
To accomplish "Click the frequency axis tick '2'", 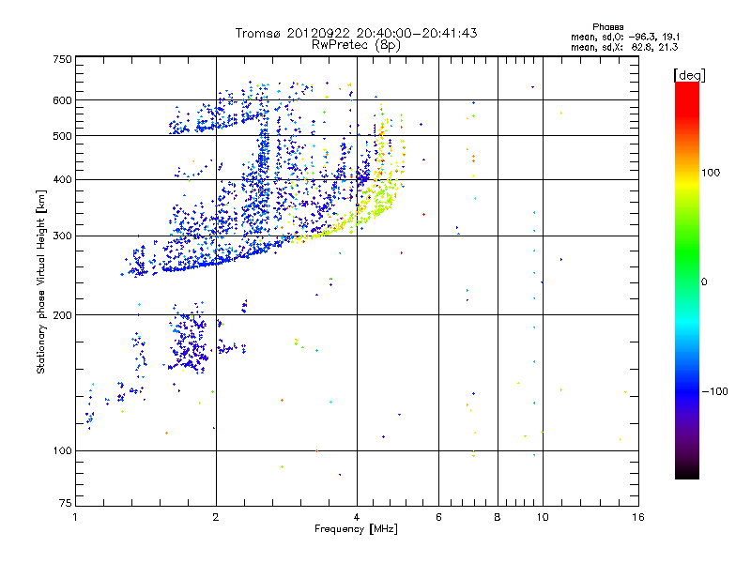I will click(x=216, y=517).
